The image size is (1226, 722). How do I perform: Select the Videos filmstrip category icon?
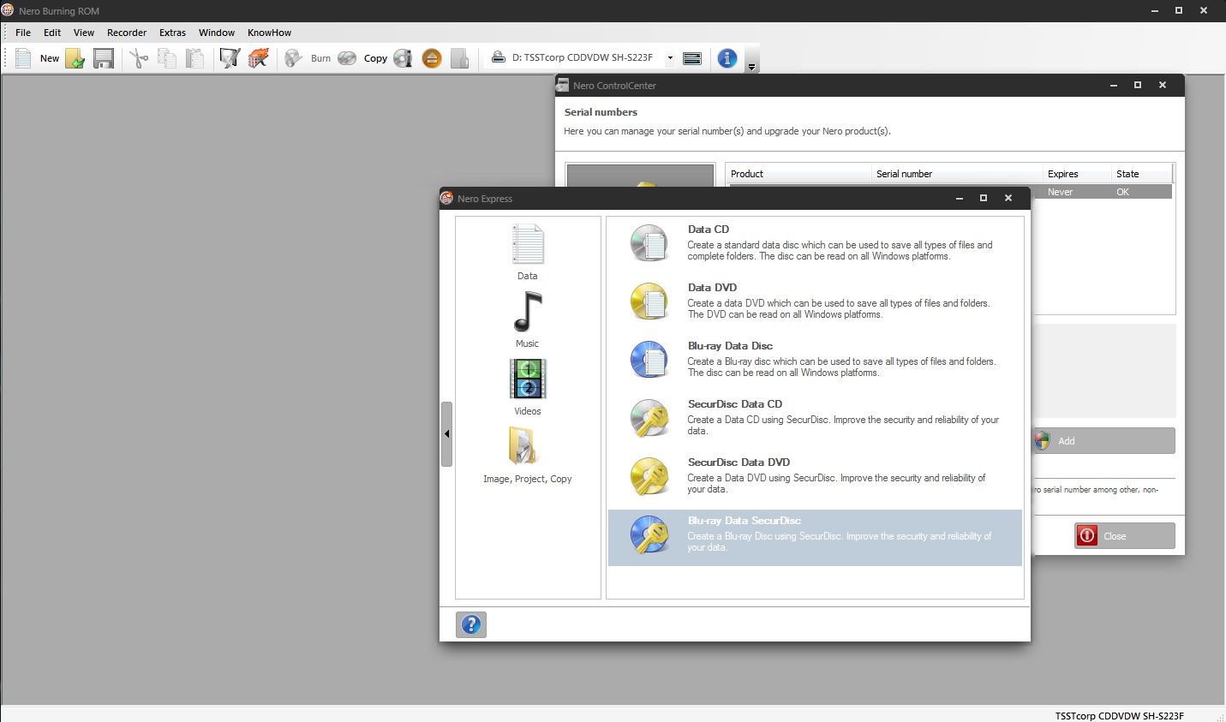(528, 379)
